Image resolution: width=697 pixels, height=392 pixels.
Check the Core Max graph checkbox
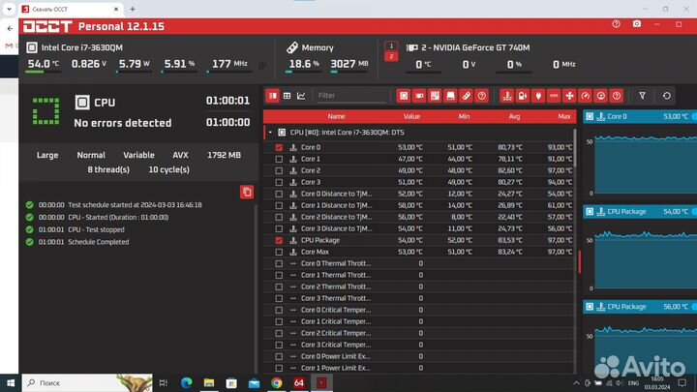(279, 252)
